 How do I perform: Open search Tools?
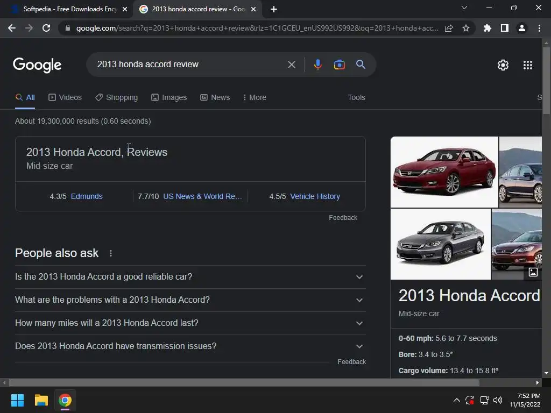point(356,98)
